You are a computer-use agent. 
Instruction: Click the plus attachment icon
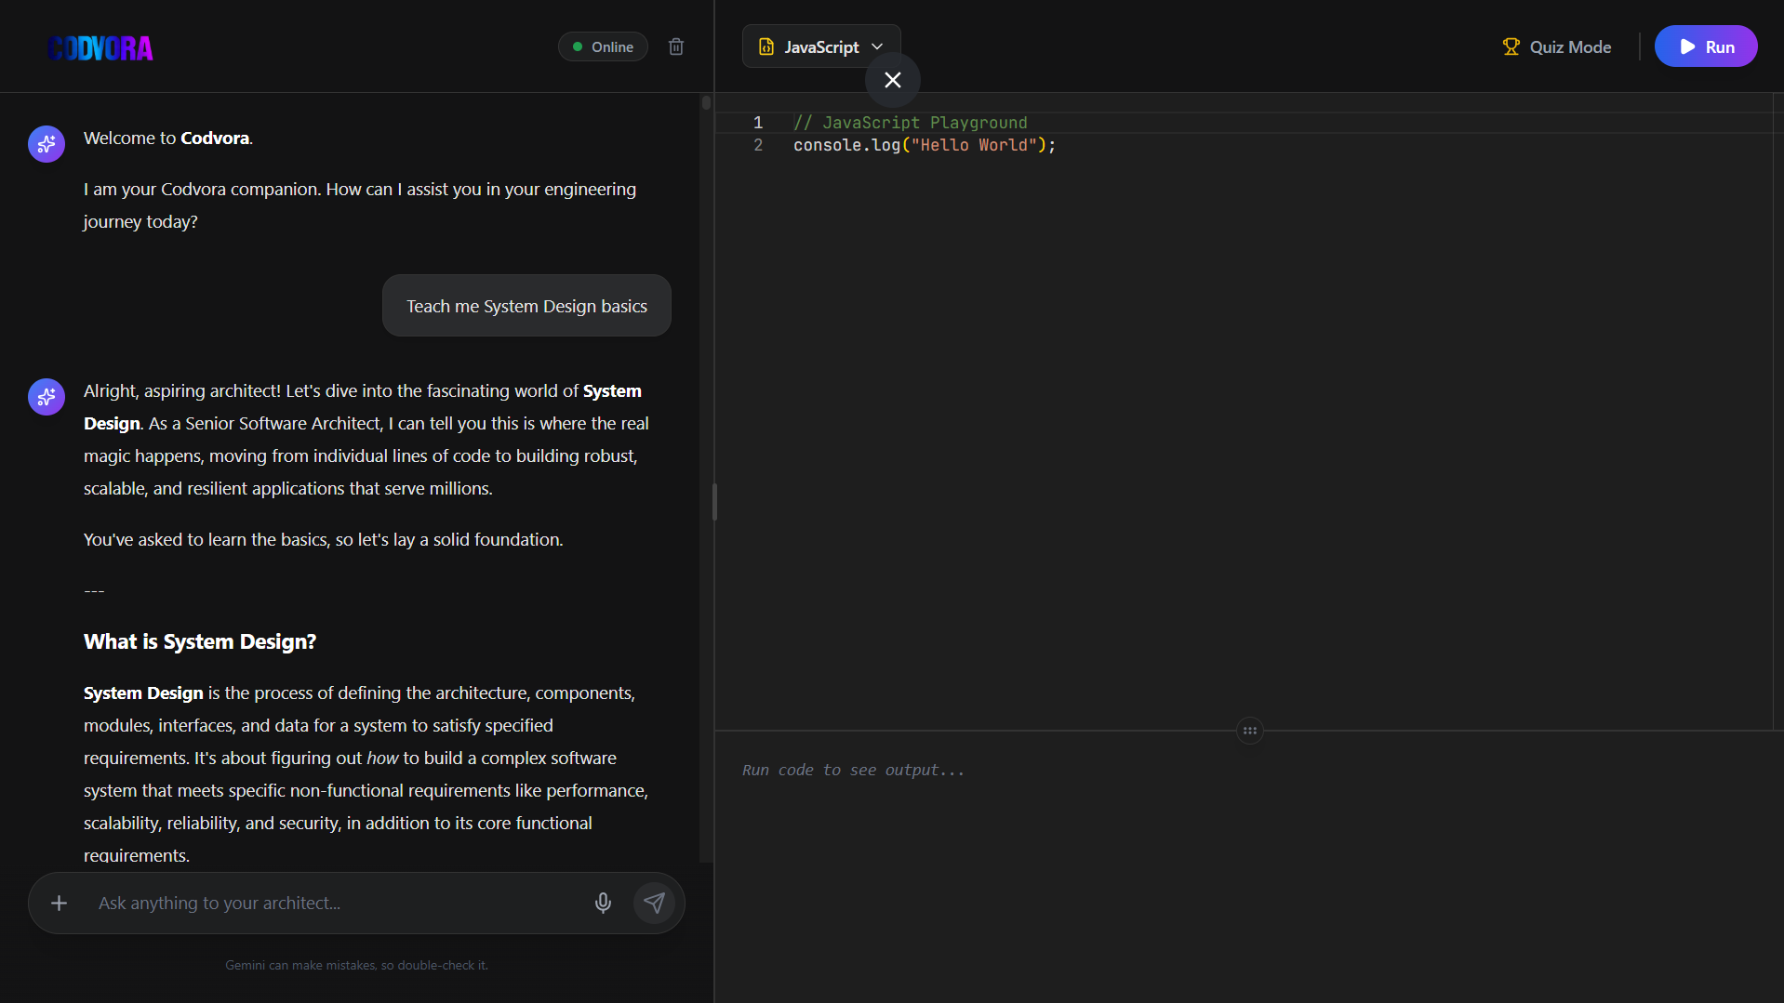click(x=59, y=903)
